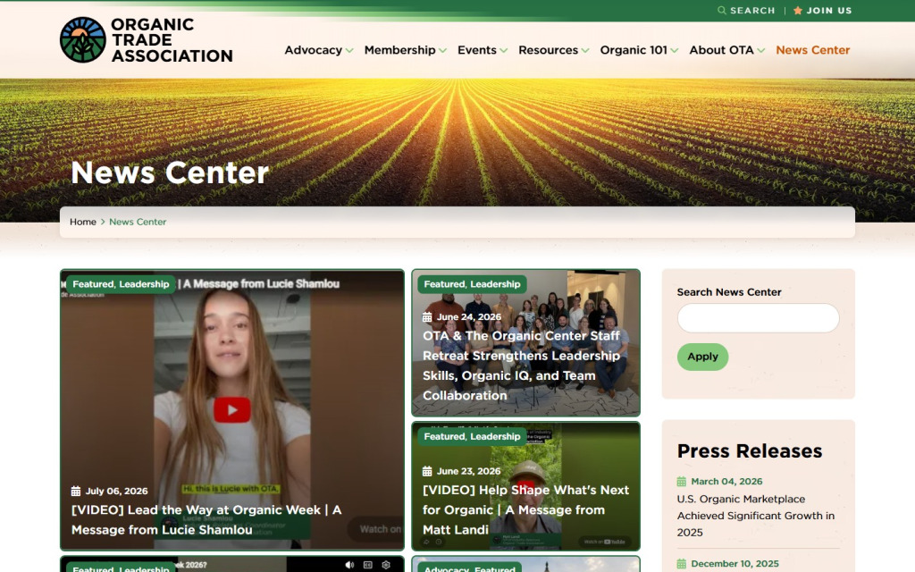This screenshot has height=572, width=915.
Task: Open the About OTA menu
Action: point(721,50)
